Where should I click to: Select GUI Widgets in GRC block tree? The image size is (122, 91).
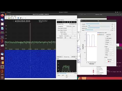[x=99, y=74]
